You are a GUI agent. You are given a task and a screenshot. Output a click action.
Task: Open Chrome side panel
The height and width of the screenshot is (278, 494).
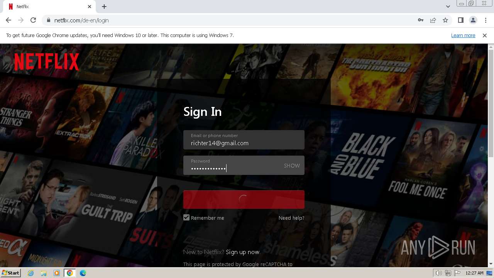460,20
